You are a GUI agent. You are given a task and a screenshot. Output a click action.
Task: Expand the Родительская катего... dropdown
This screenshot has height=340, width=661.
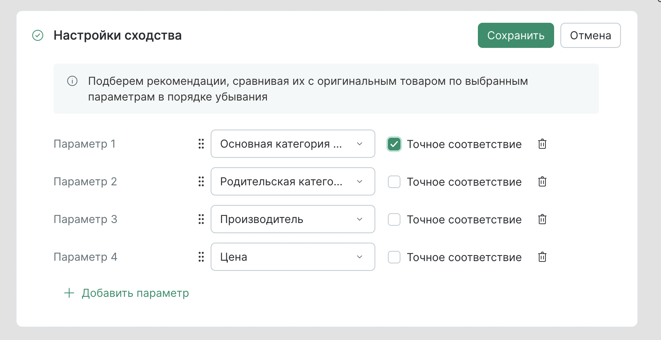tap(293, 181)
